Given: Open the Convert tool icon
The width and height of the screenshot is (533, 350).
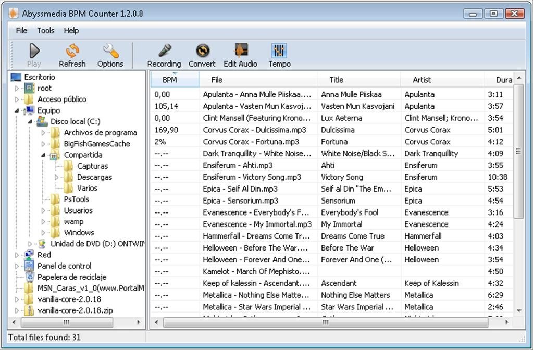Looking at the screenshot, I should point(202,51).
